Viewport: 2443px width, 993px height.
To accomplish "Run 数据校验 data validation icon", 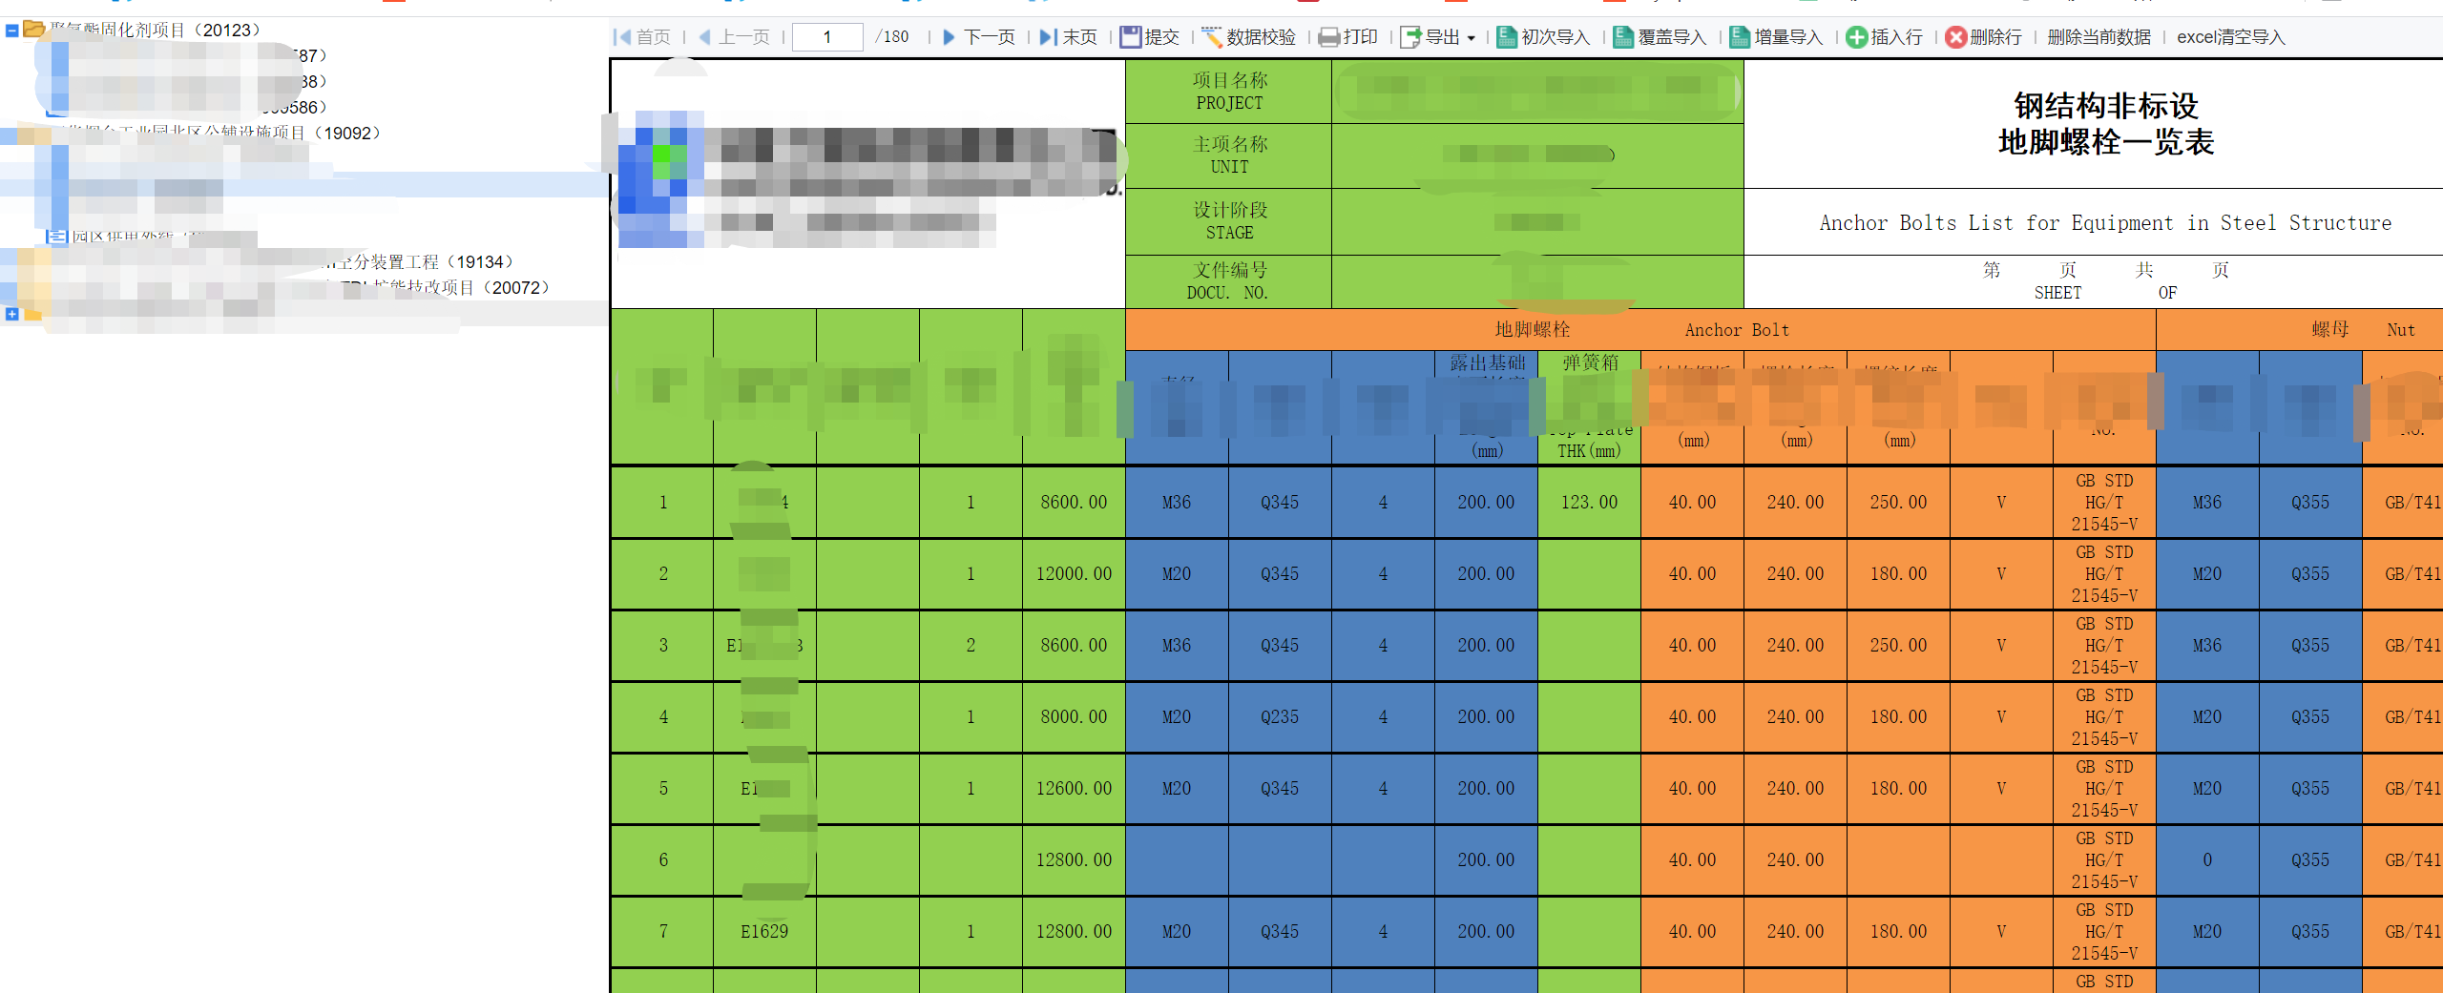I will point(1212,37).
